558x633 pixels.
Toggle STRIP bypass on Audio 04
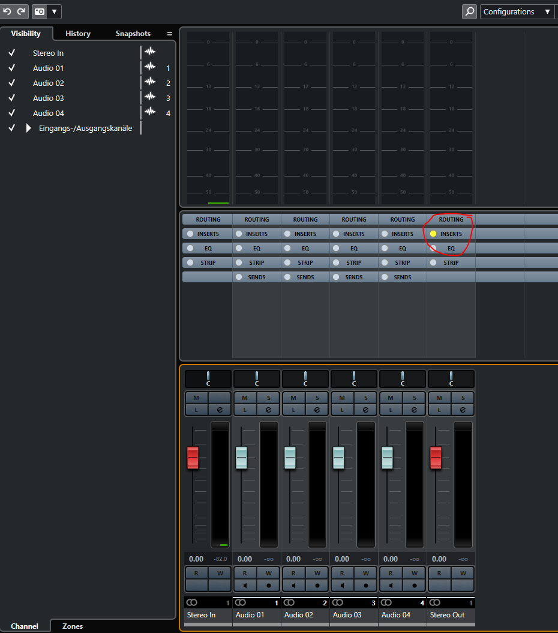385,262
